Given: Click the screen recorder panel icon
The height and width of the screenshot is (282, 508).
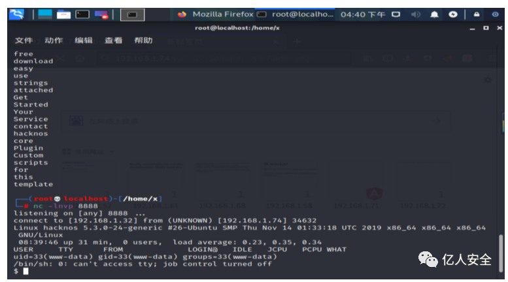Looking at the screenshot, I should click(101, 14).
